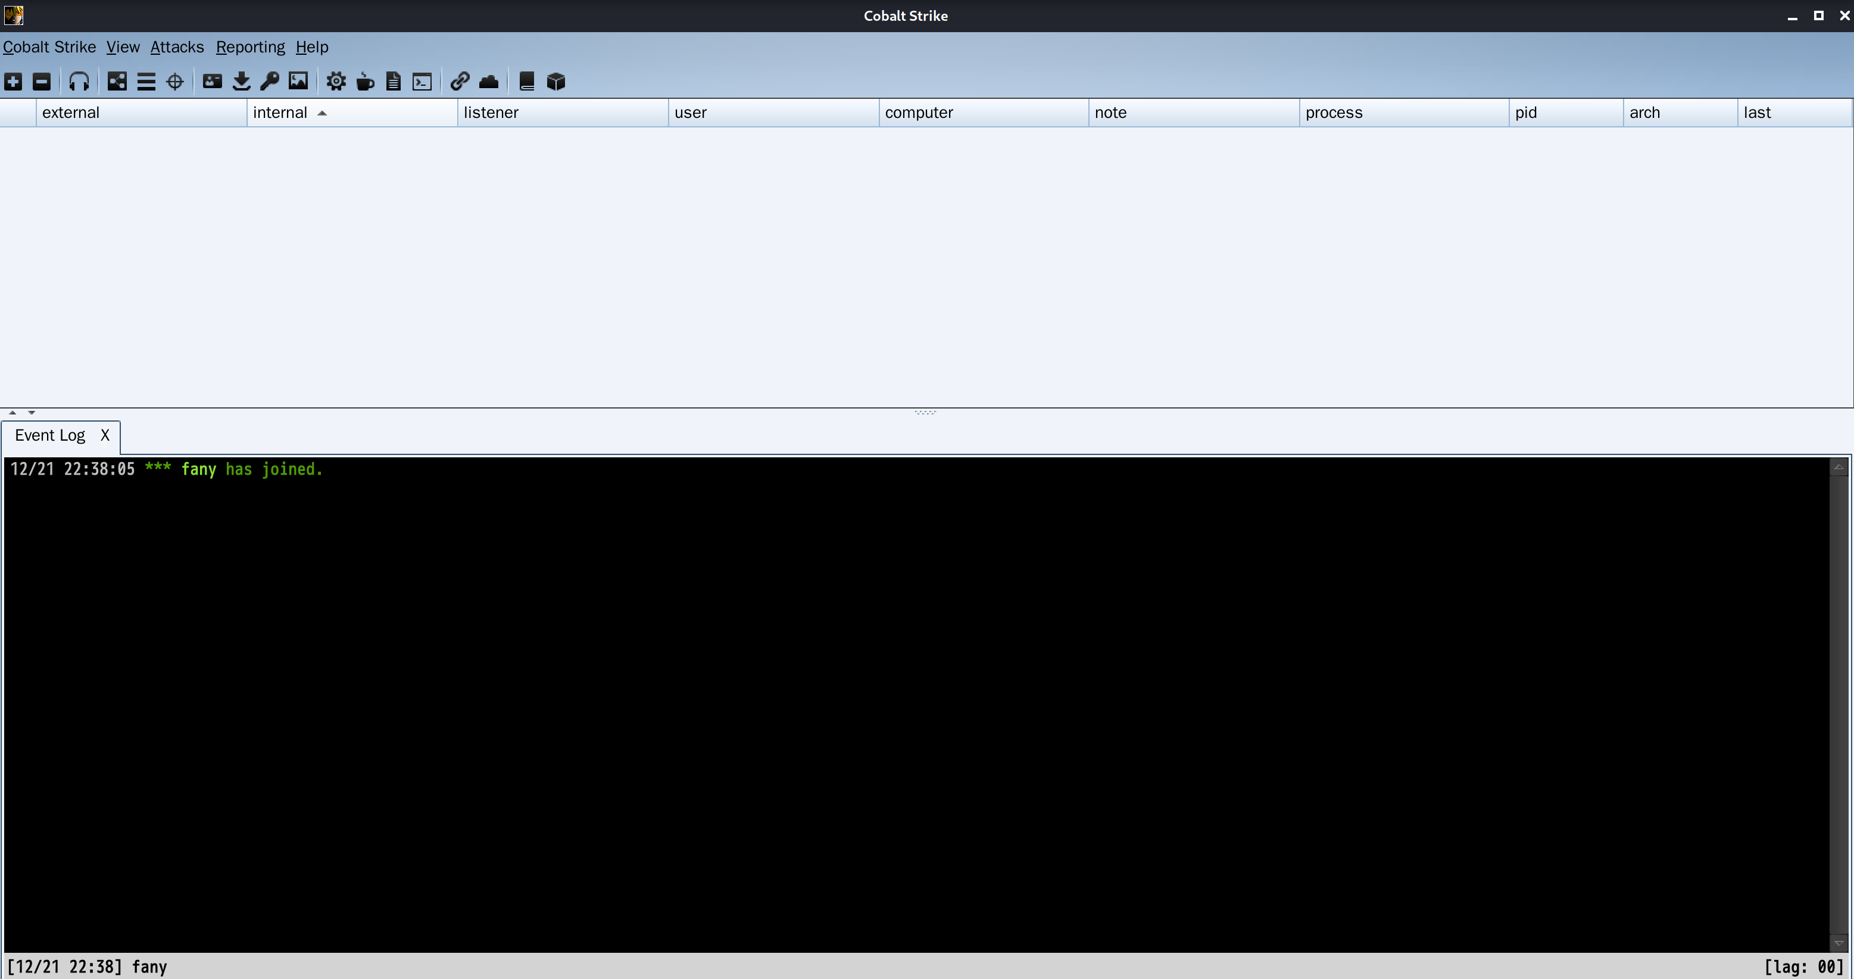
Task: View downloaded files
Action: (241, 82)
